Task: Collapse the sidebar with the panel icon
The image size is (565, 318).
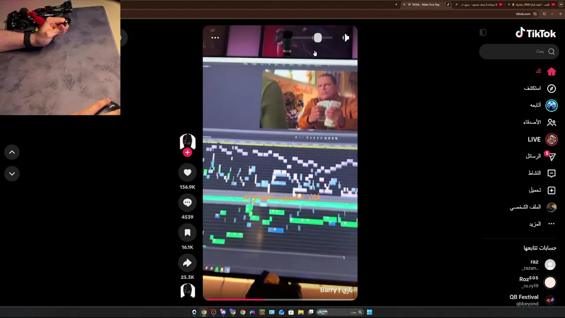Action: tap(483, 32)
